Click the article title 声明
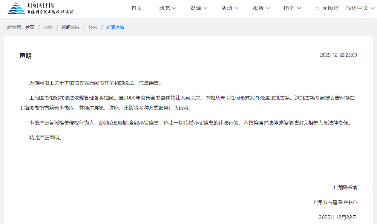The image size is (377, 224). coord(25,56)
